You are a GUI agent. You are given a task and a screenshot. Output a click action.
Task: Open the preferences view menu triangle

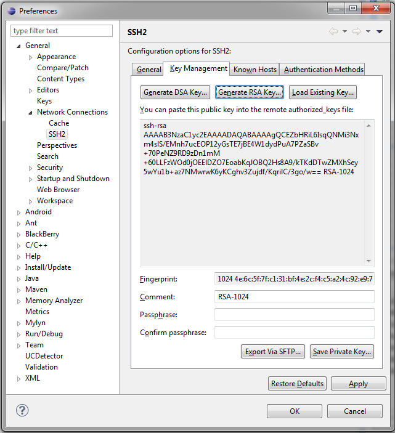click(x=380, y=31)
